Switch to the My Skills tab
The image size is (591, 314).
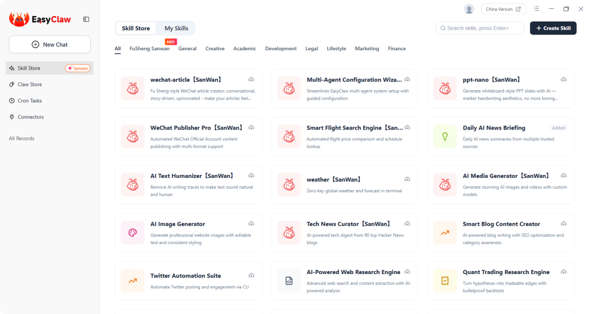click(176, 28)
